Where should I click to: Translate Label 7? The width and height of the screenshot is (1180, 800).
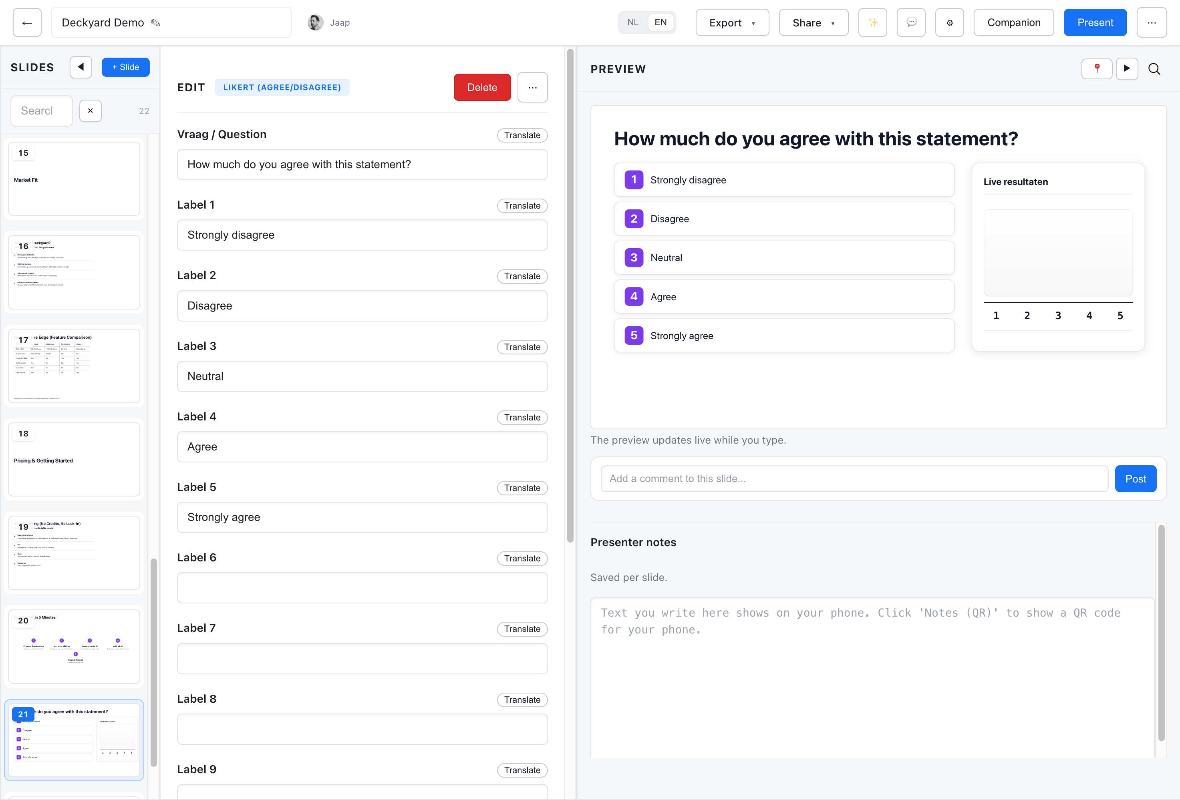(x=522, y=629)
